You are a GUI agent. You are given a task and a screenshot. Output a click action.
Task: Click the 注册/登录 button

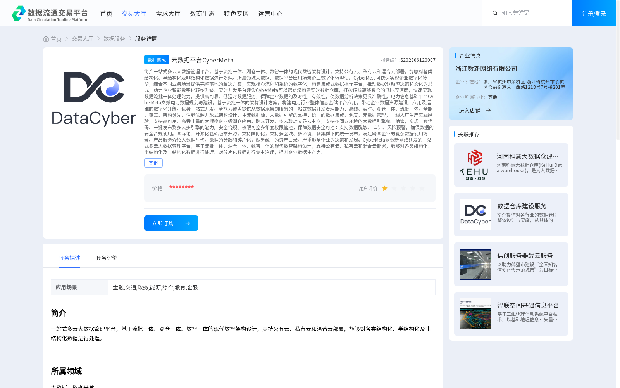click(594, 13)
